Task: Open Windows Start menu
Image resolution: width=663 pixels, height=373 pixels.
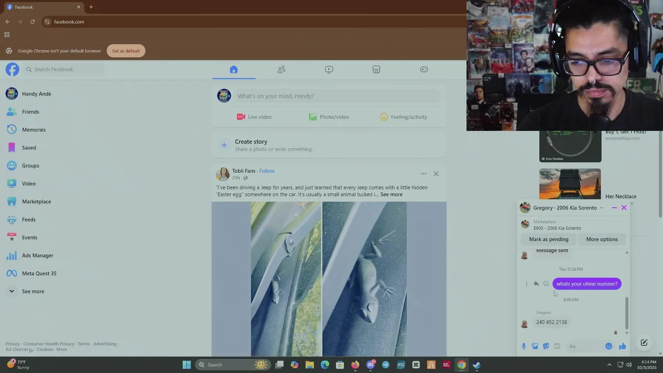Action: [x=186, y=365]
